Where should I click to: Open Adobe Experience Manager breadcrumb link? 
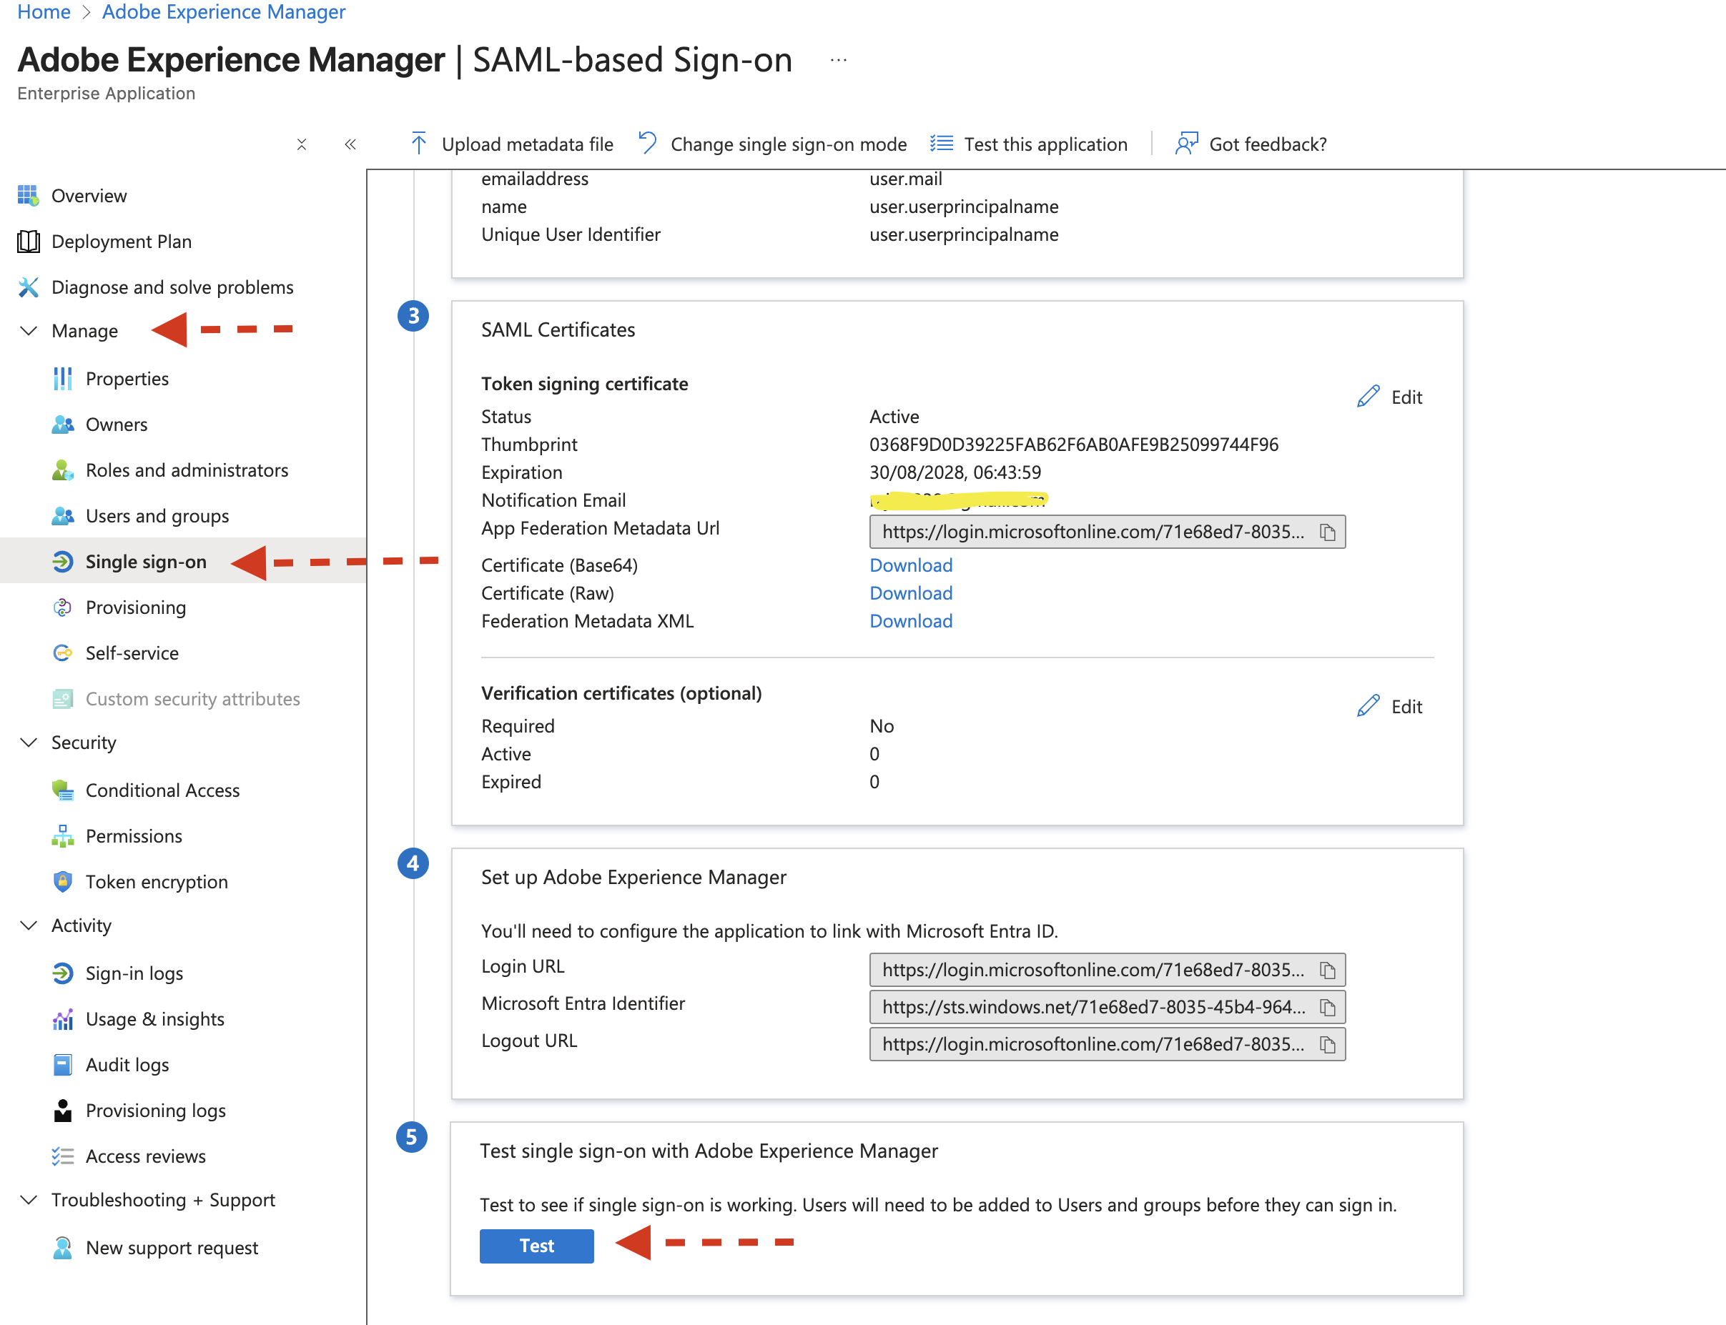pos(224,12)
